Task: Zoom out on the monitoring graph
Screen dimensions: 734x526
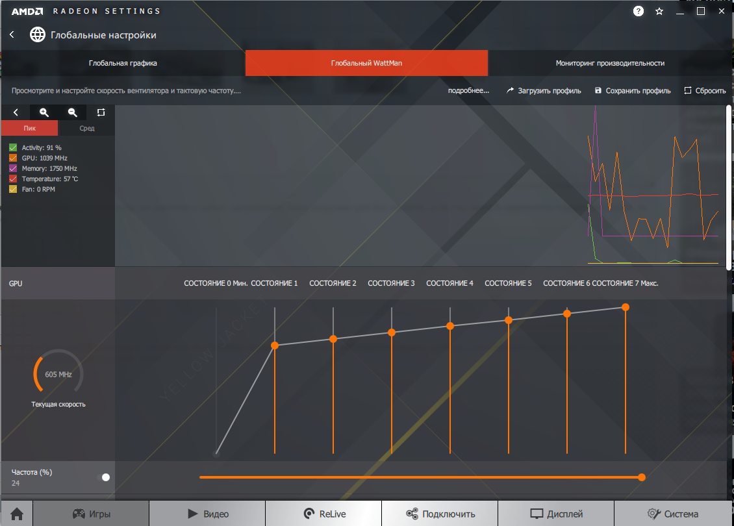Action: point(73,112)
